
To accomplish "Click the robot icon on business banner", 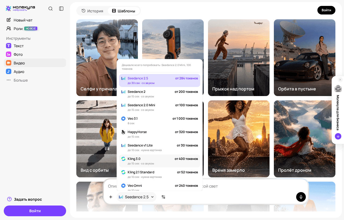I will point(338,89).
